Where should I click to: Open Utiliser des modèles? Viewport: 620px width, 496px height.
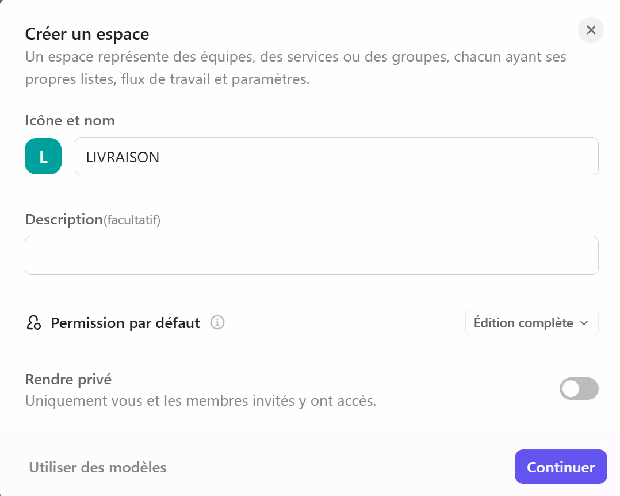click(x=97, y=467)
